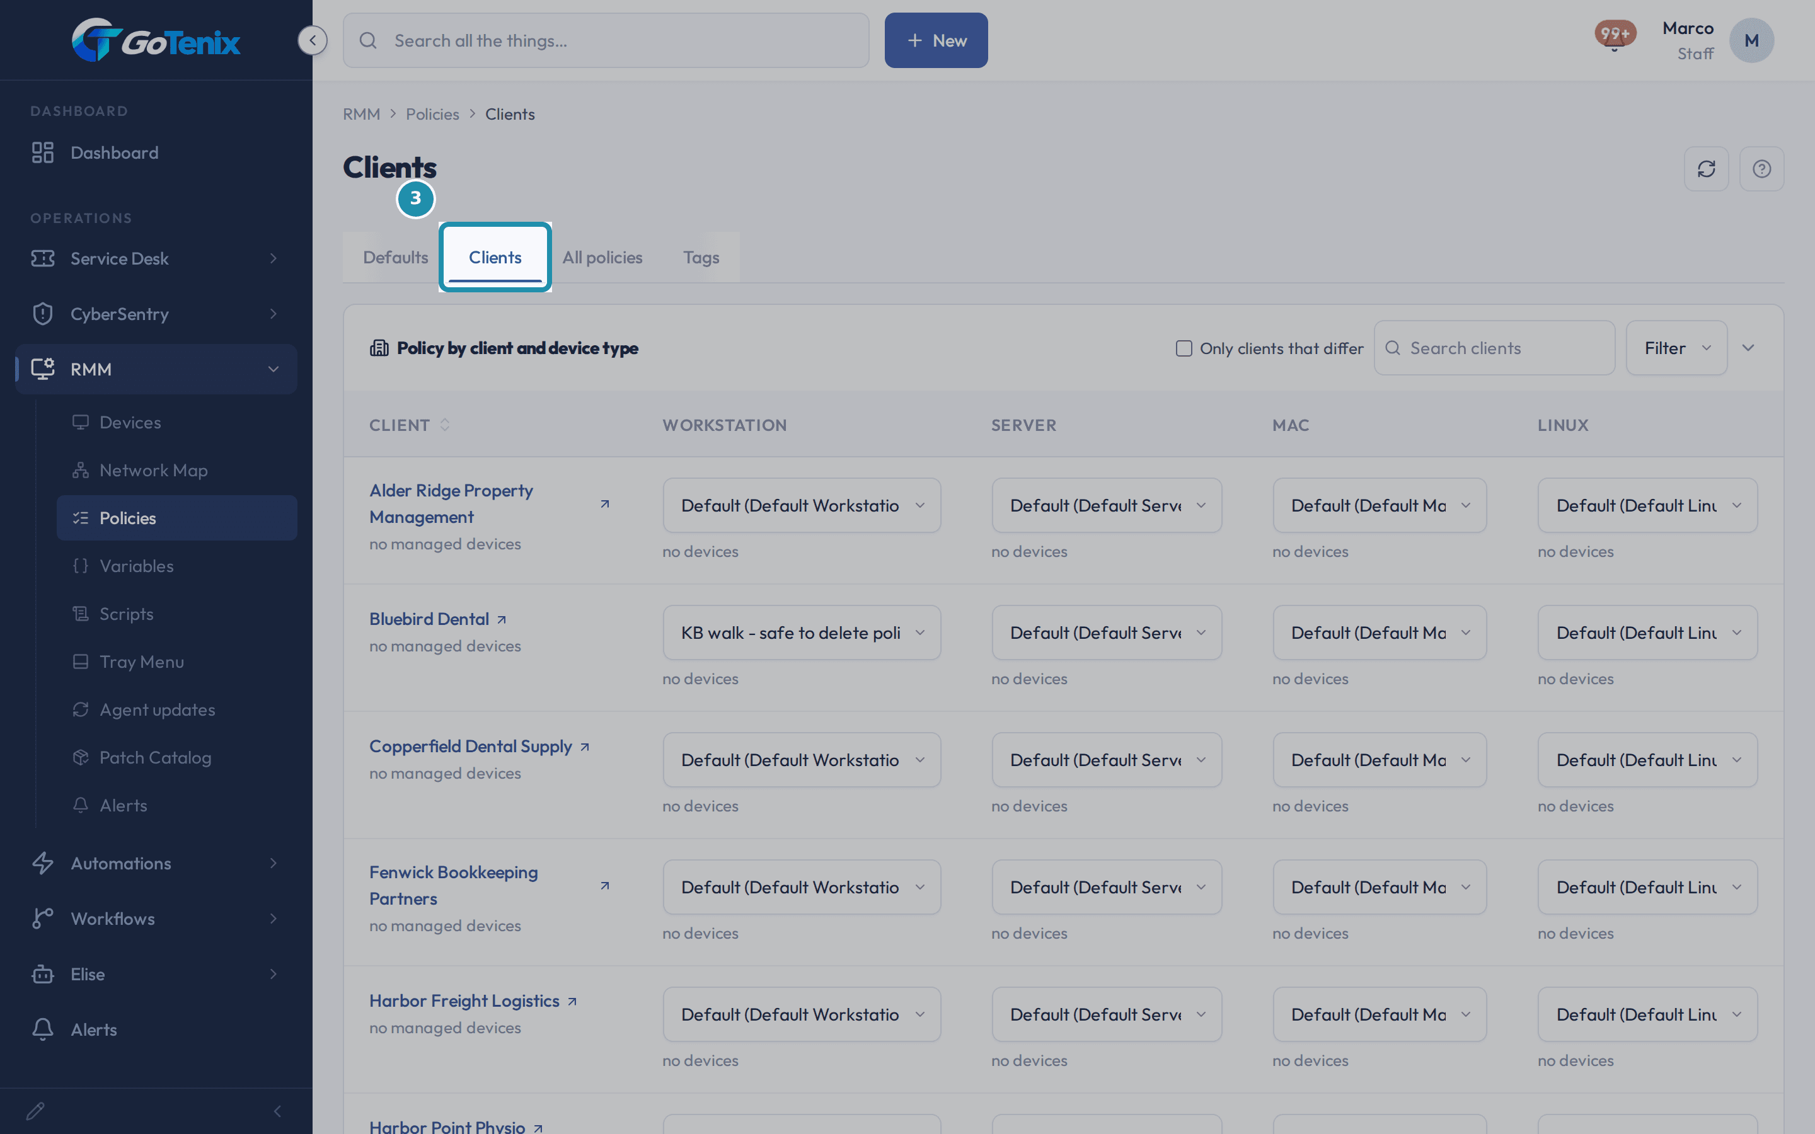Open Scripts in the RMM menu
The height and width of the screenshot is (1134, 1815).
[177, 614]
